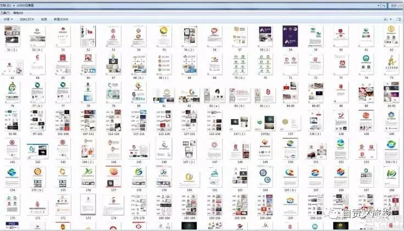Click the LOGO征集图 folder breadcrumb

tap(25, 5)
